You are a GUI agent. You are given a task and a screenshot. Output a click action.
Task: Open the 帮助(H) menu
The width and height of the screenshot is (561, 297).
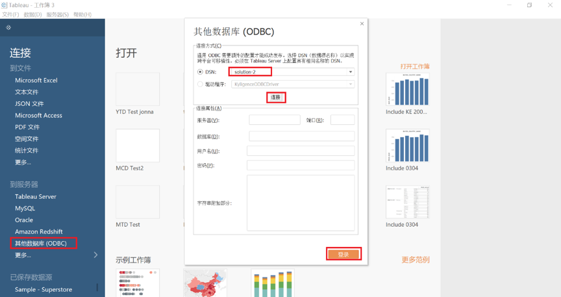[82, 14]
